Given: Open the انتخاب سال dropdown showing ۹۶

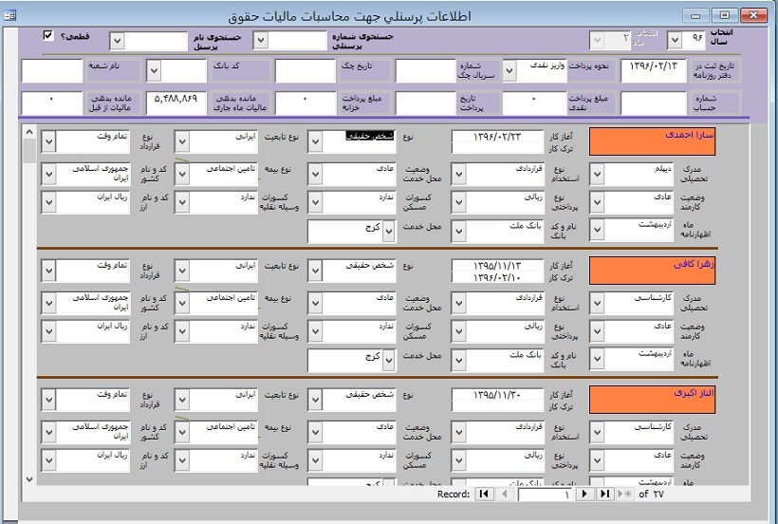Looking at the screenshot, I should (674, 41).
